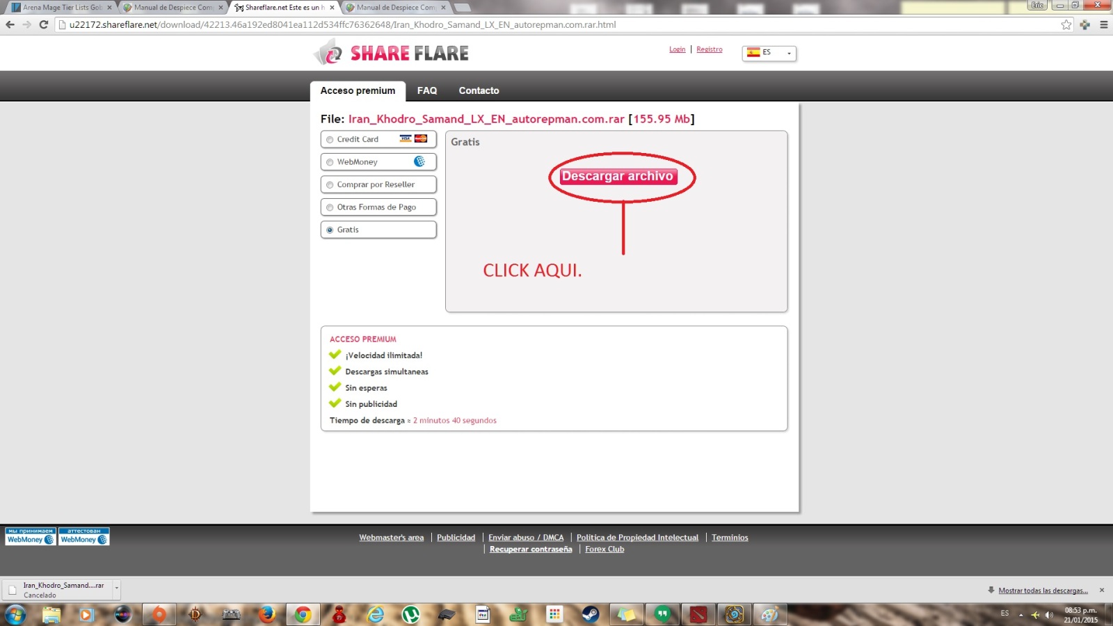The height and width of the screenshot is (626, 1113).
Task: Bookmark this page with the star icon
Action: coord(1066,24)
